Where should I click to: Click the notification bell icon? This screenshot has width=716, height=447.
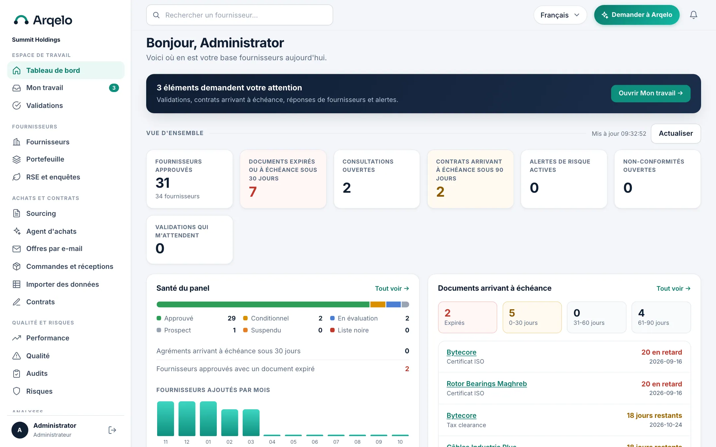point(693,15)
